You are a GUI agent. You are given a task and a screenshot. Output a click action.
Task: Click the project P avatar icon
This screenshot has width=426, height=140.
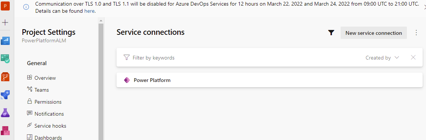[5, 6]
